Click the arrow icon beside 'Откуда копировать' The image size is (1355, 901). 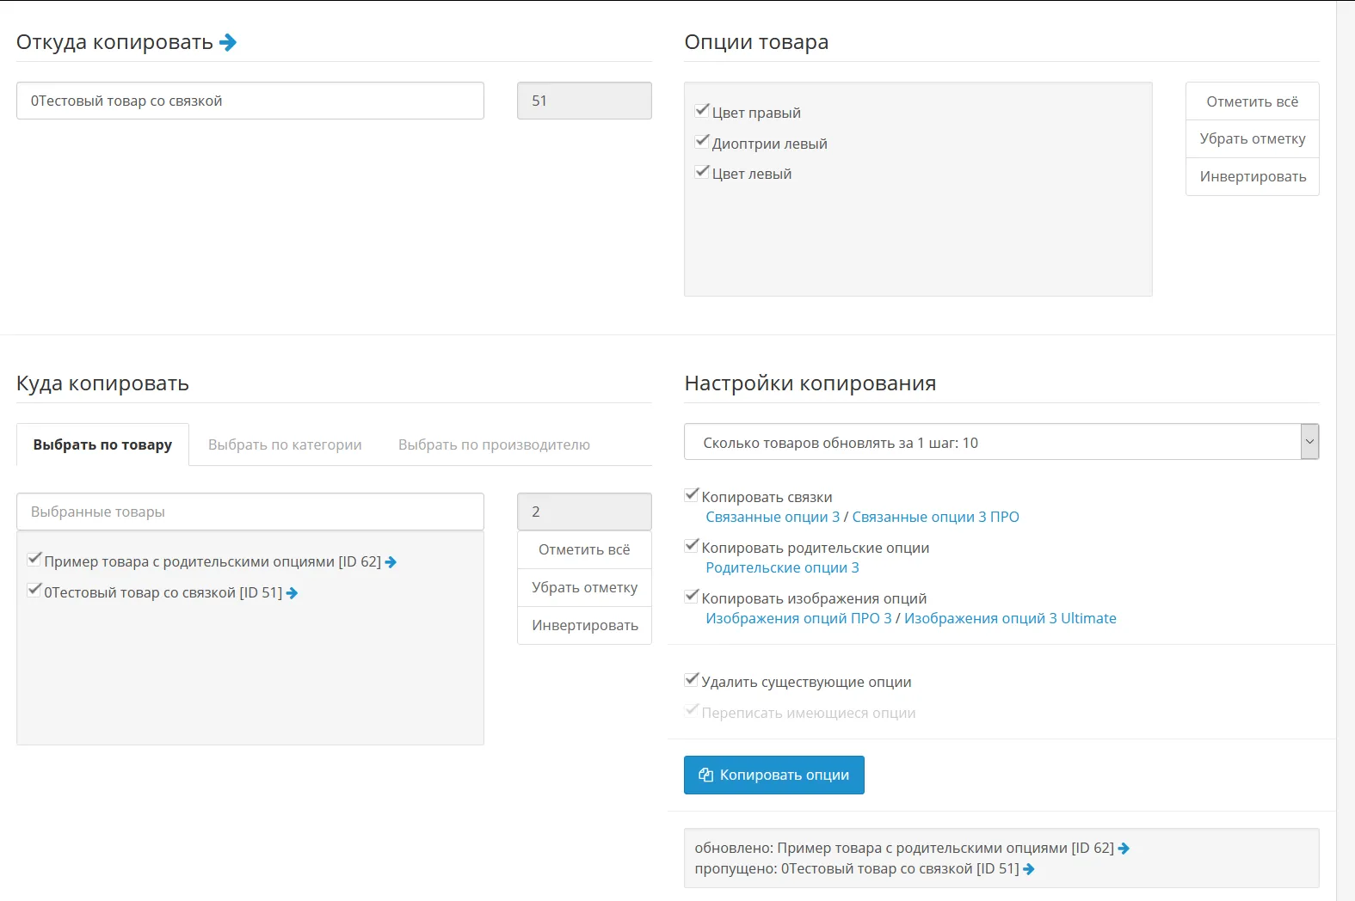pyautogui.click(x=228, y=42)
